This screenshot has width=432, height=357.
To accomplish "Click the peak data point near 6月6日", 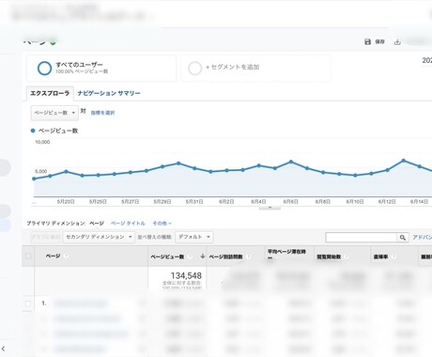I will 291,162.
